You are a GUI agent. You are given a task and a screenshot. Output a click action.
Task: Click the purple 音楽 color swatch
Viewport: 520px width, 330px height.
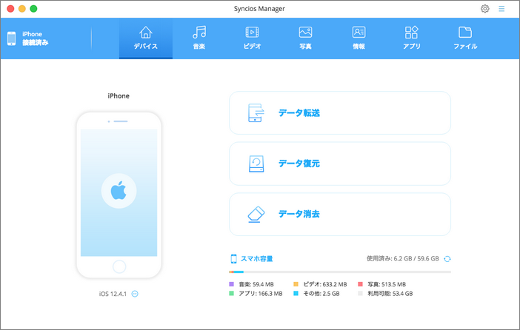click(x=232, y=284)
